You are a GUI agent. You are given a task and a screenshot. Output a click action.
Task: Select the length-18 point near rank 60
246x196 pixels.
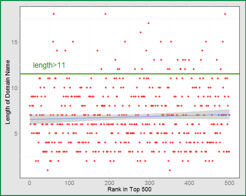[x=54, y=14]
